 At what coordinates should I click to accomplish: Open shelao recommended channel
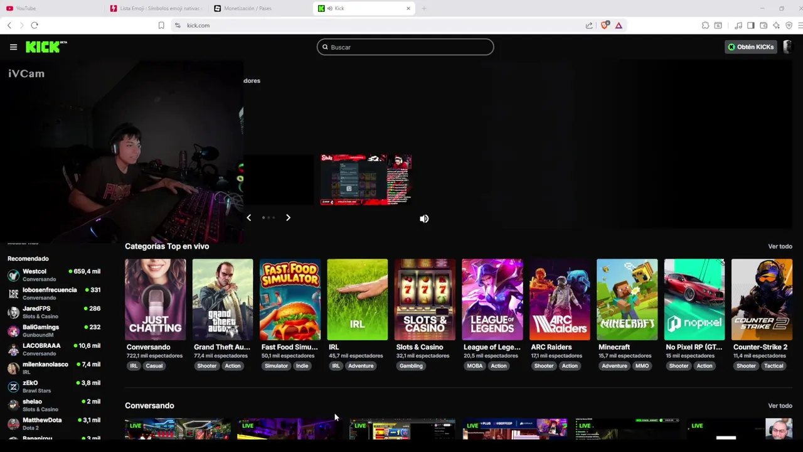click(x=54, y=405)
